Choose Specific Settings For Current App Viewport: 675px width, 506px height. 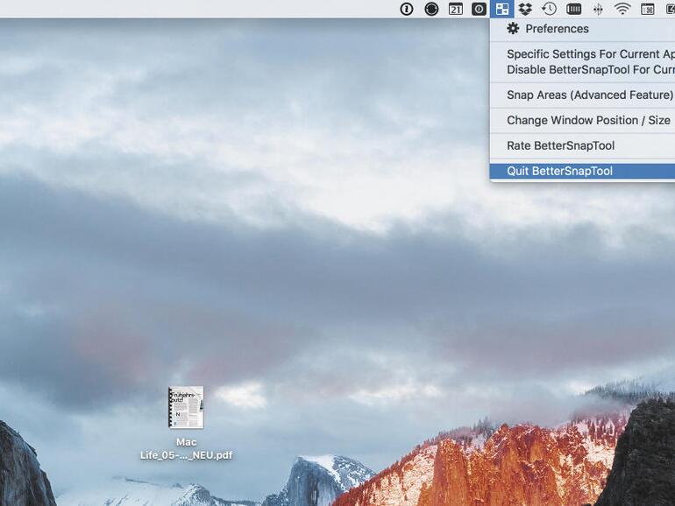582,54
